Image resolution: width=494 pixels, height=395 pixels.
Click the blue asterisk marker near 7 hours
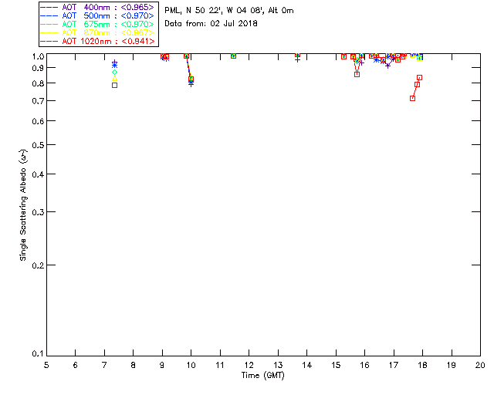click(x=115, y=66)
